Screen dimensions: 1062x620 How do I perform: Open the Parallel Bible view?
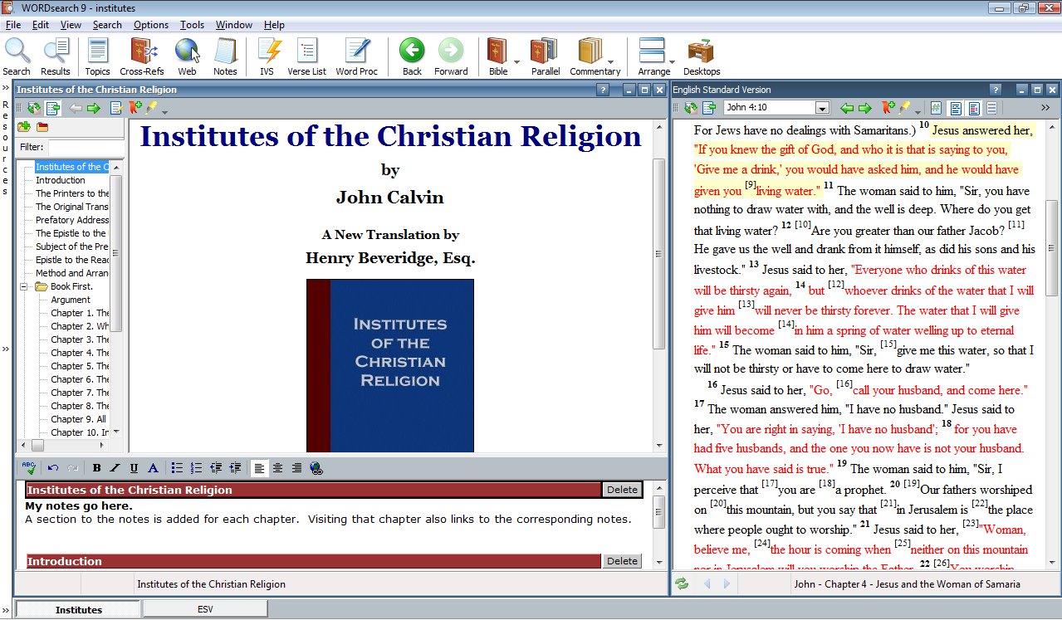pos(546,56)
